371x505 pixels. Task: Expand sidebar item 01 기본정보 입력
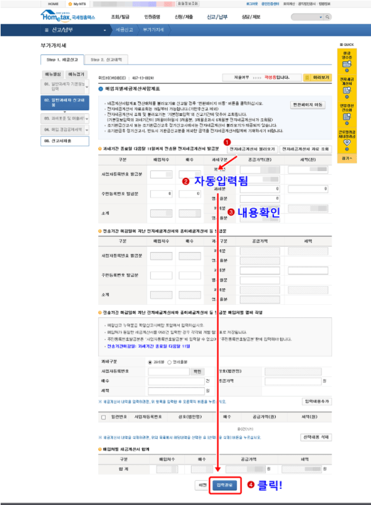(87, 87)
